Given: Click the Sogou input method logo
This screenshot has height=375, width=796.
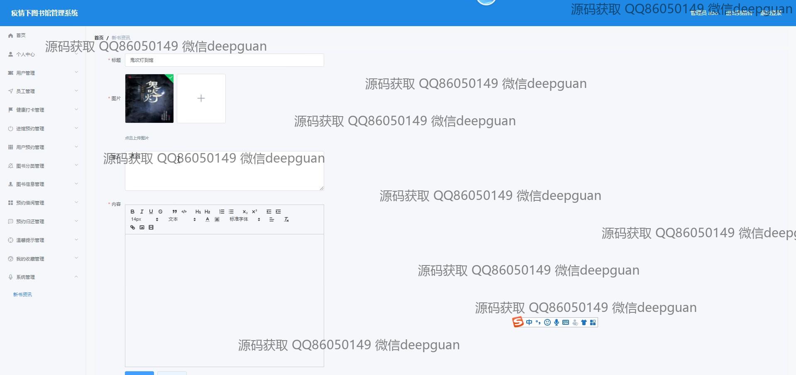Looking at the screenshot, I should coord(518,322).
